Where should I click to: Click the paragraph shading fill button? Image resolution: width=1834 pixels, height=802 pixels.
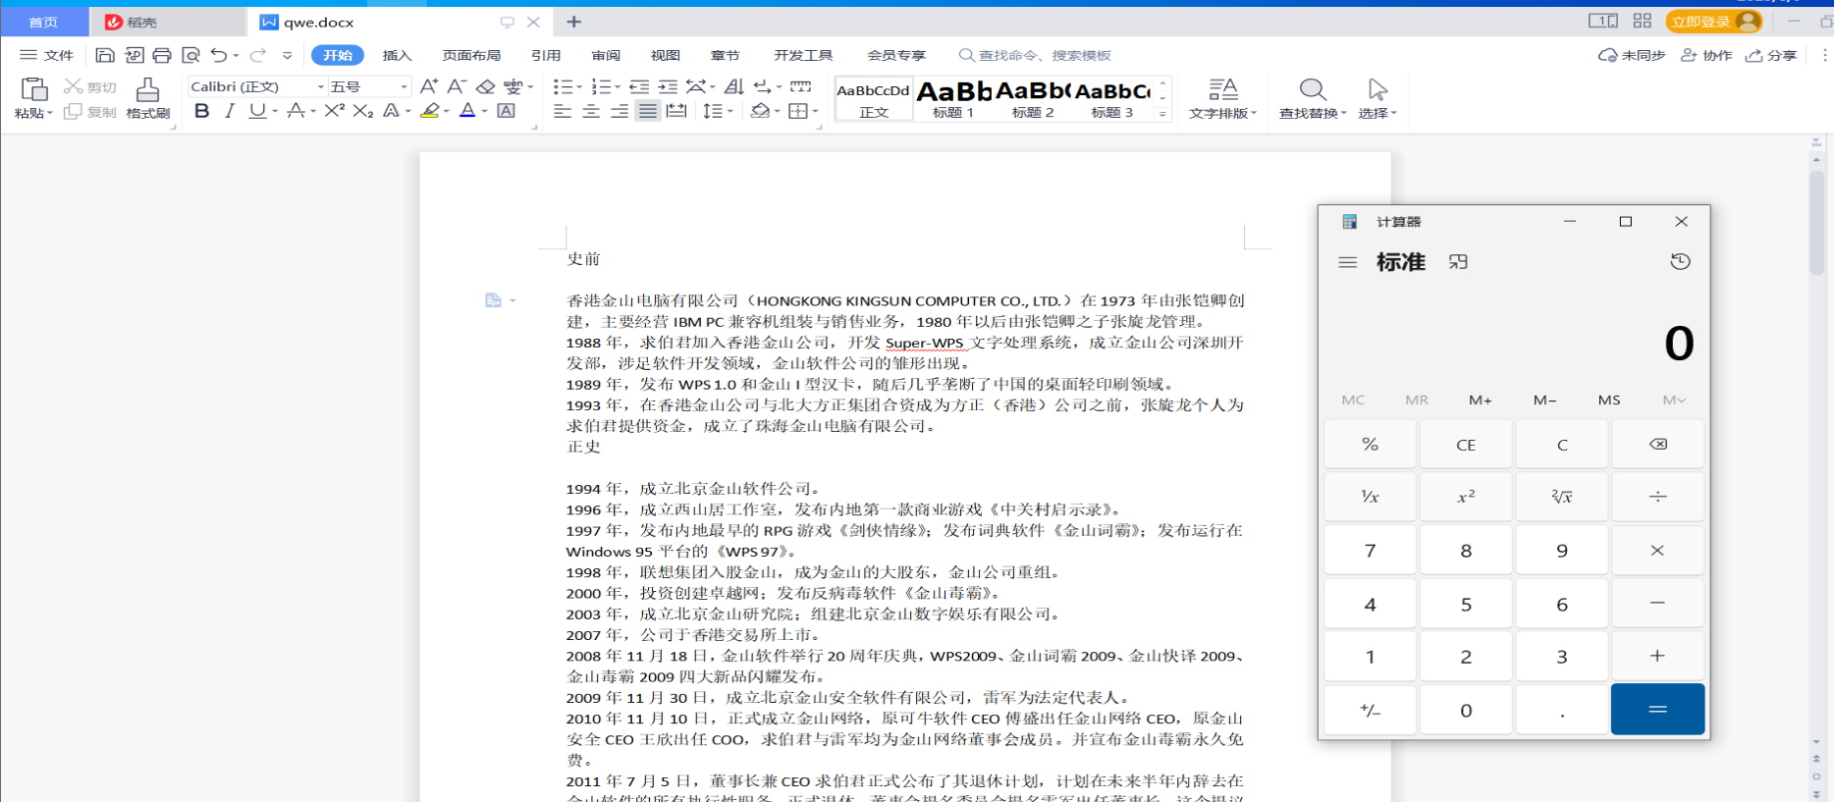click(x=759, y=111)
